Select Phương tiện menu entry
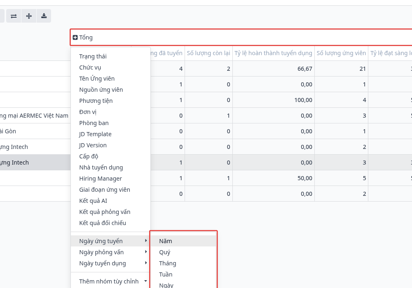This screenshot has width=412, height=288. tap(110, 101)
